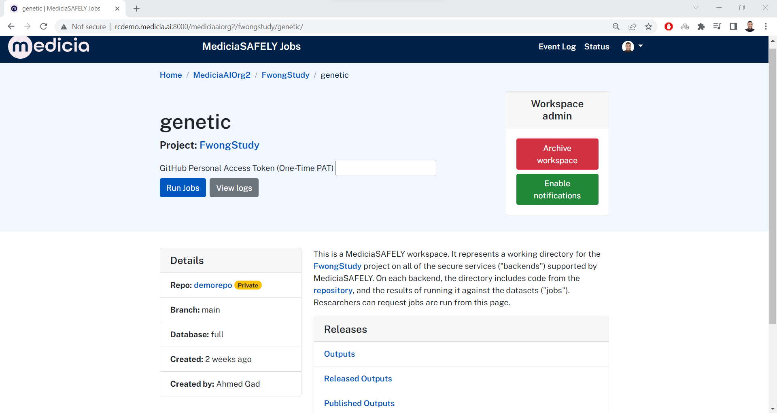
Task: Open MediciaAIOrg2 in the breadcrumb
Action: [x=222, y=75]
